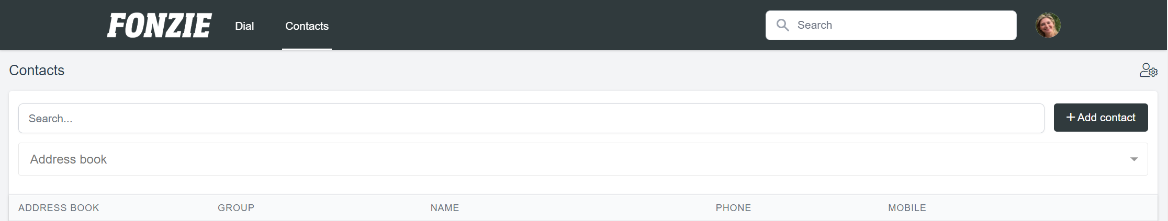This screenshot has width=1168, height=221.
Task: Sort by GROUP column header
Action: [236, 207]
